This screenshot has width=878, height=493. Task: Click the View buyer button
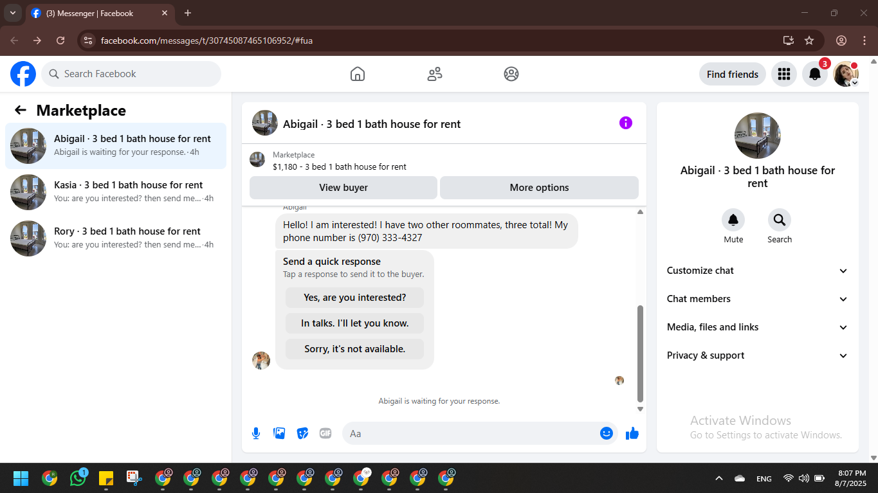coord(343,188)
